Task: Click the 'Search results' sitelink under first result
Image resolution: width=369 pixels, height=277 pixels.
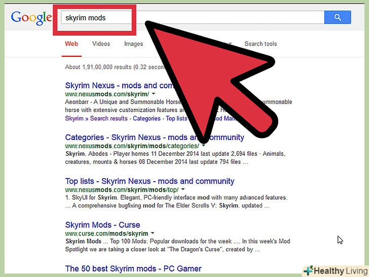Action: 109,119
